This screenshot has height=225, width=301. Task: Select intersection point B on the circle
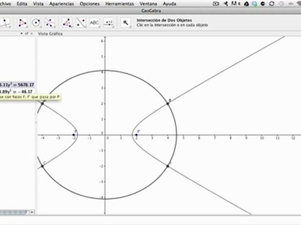pyautogui.click(x=167, y=104)
